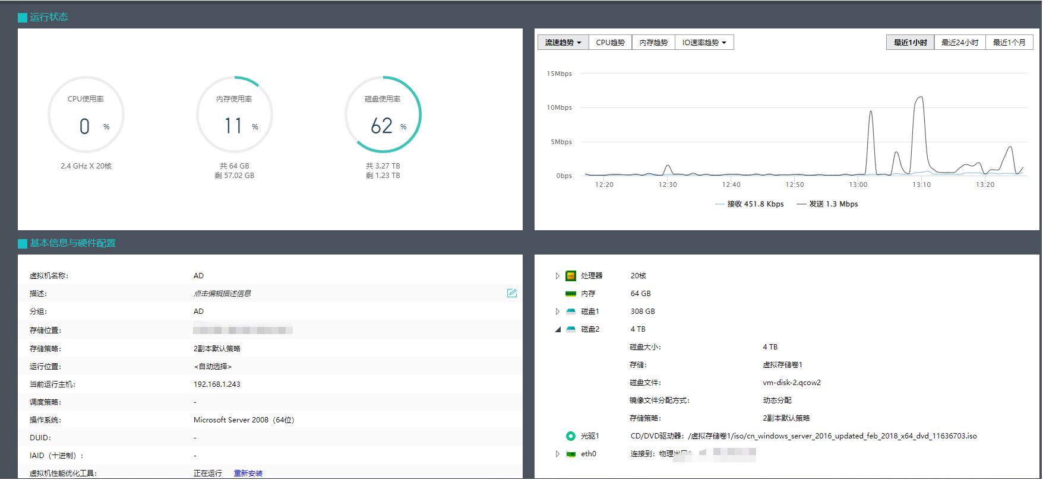Select the 最近24小时 time range

960,43
